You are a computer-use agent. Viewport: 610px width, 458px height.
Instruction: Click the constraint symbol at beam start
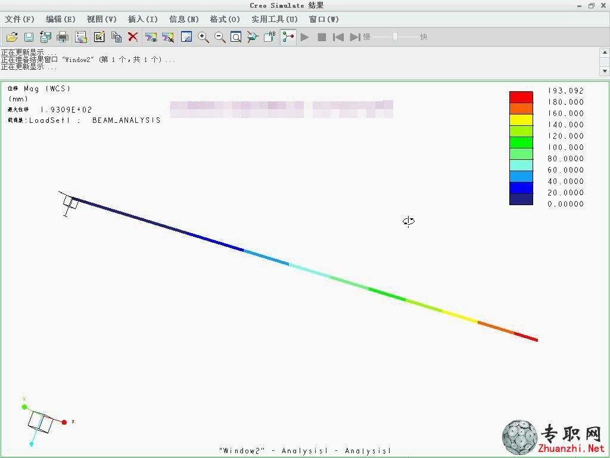click(69, 204)
